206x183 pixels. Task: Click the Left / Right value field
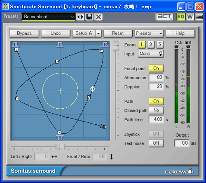tap(42, 157)
